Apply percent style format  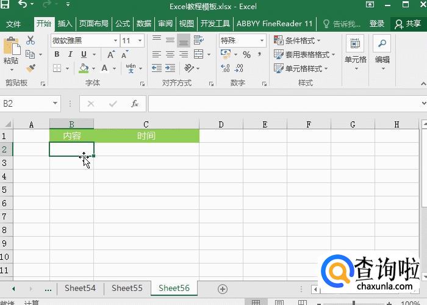click(x=246, y=55)
